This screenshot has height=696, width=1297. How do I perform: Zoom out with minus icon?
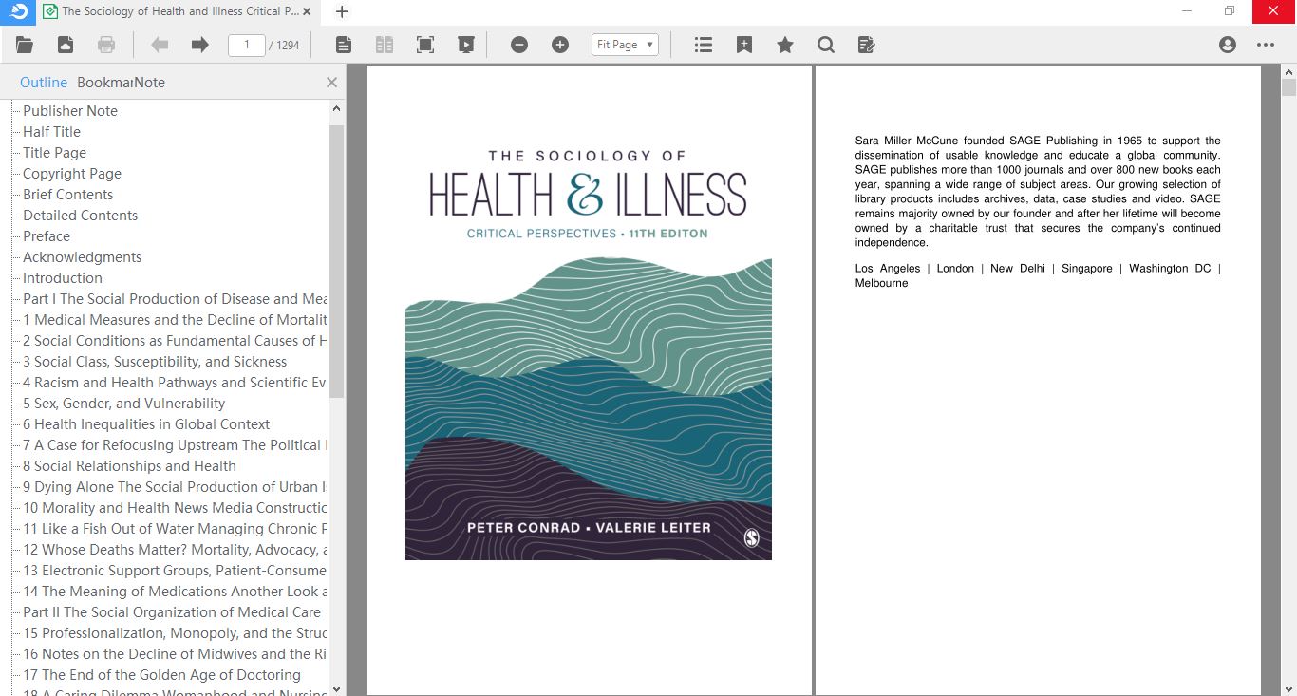click(x=519, y=45)
